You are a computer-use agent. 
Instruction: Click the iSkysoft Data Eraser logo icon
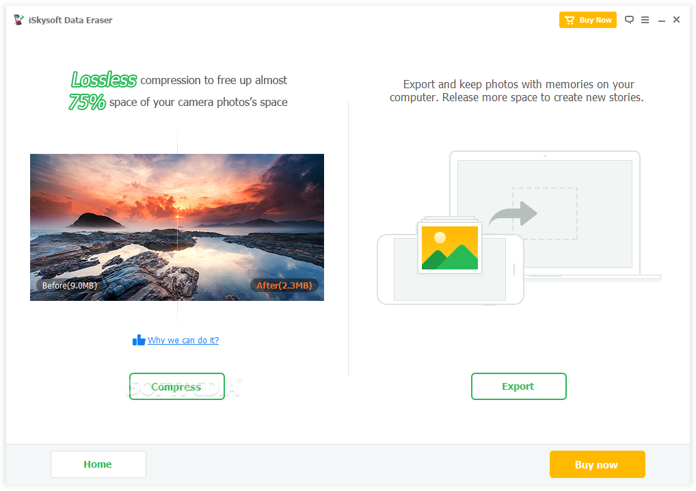(18, 20)
